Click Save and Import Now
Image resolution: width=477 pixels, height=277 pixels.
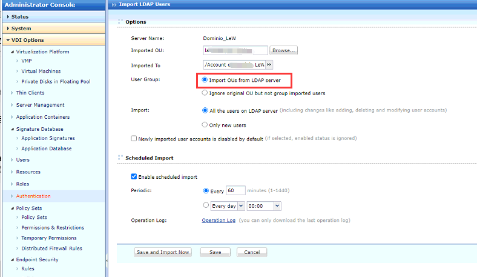tap(163, 252)
